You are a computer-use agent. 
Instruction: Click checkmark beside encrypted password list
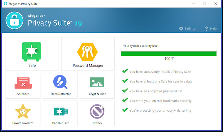(125, 90)
